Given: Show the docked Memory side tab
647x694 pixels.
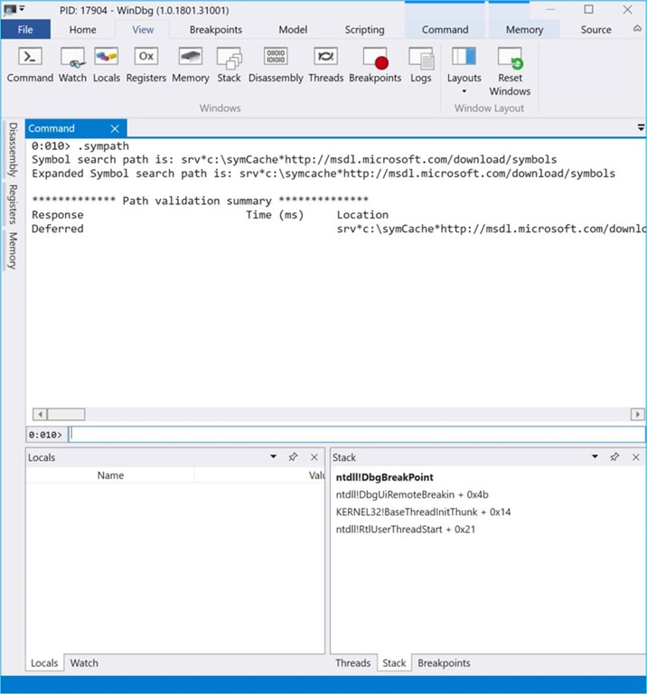Looking at the screenshot, I should (x=13, y=250).
